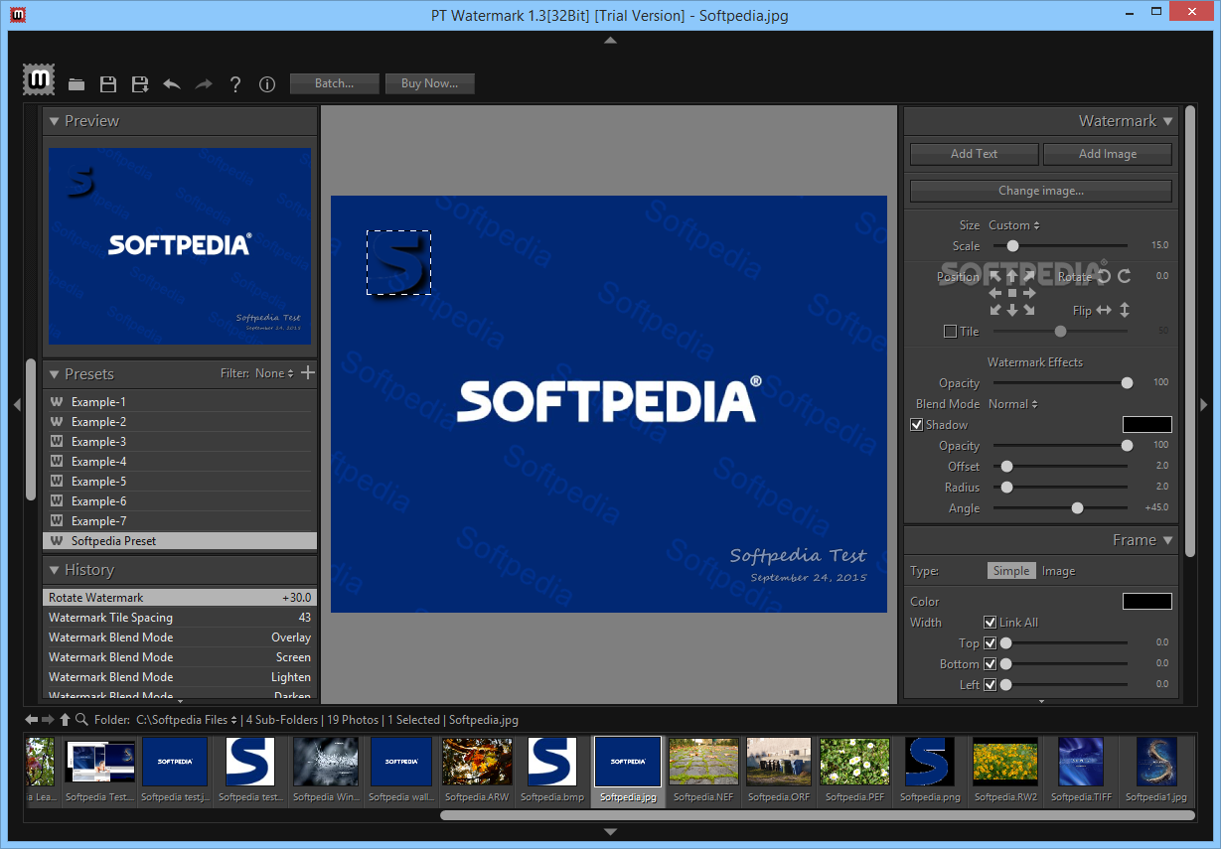Toggle the Left frame width checkbox
This screenshot has width=1221, height=849.
pyautogui.click(x=990, y=685)
